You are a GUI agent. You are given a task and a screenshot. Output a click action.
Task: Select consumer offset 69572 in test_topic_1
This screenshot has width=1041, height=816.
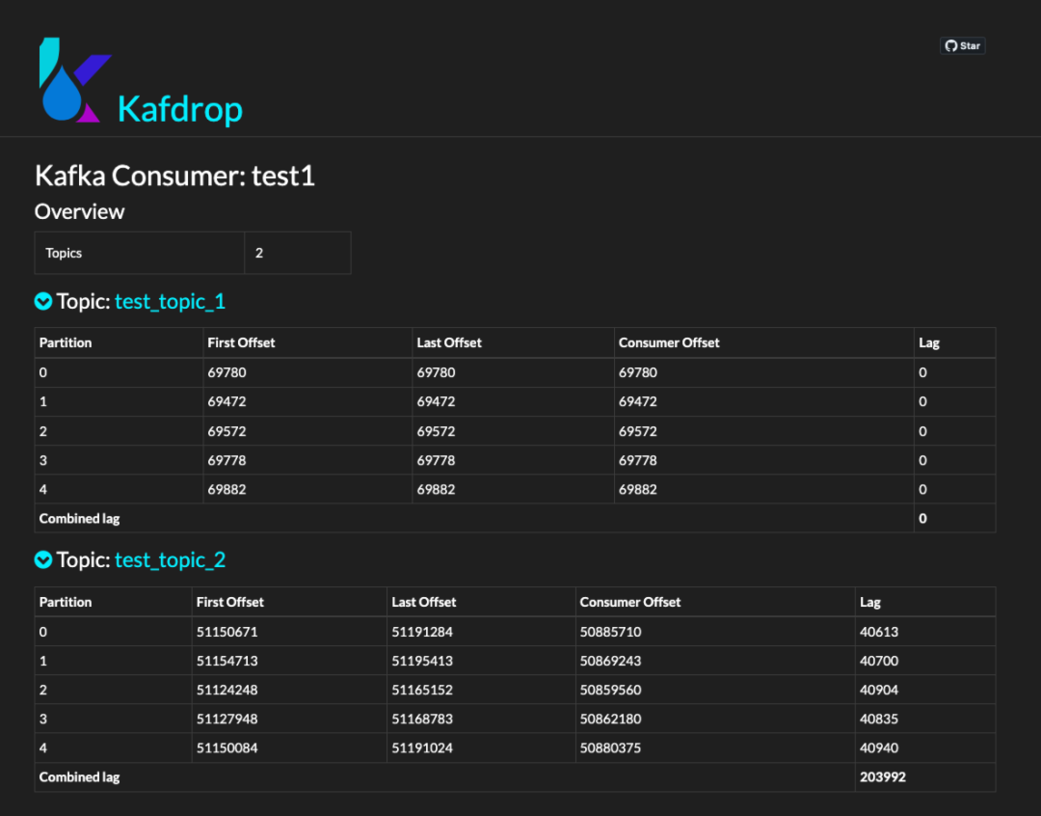coord(638,431)
